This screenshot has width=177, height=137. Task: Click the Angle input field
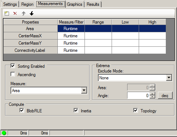(138, 95)
